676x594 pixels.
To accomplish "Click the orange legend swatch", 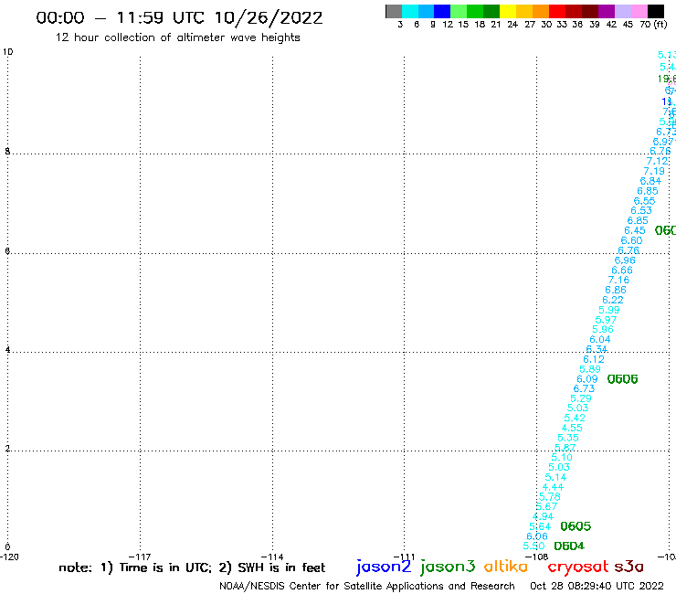I will pyautogui.click(x=541, y=11).
